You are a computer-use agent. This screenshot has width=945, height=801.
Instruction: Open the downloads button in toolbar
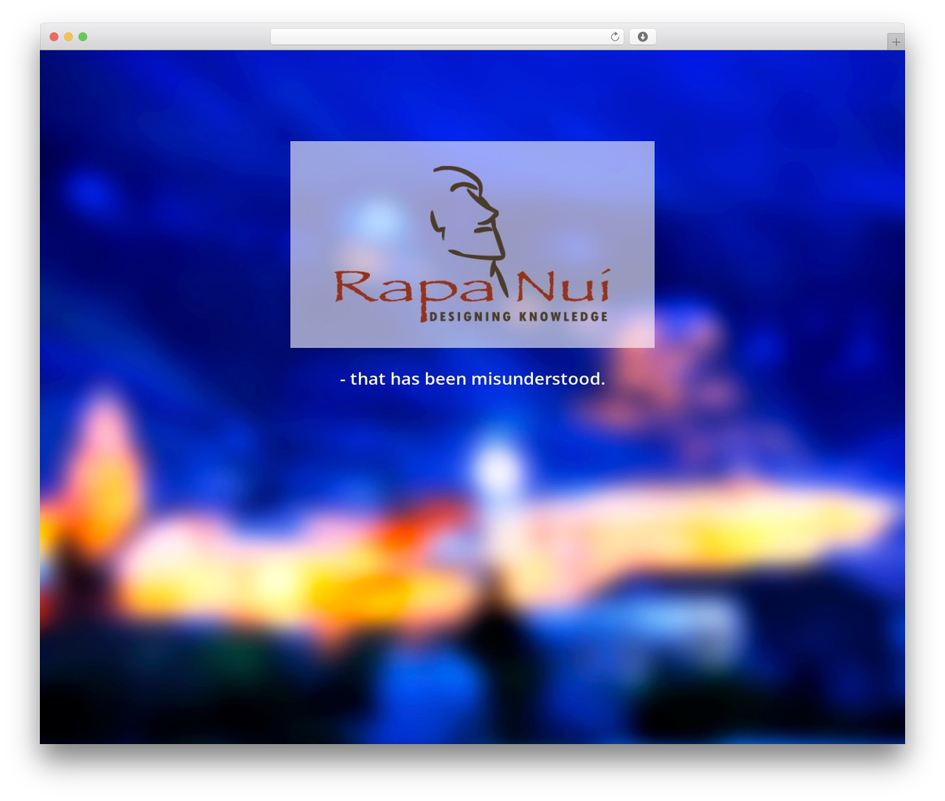(643, 37)
